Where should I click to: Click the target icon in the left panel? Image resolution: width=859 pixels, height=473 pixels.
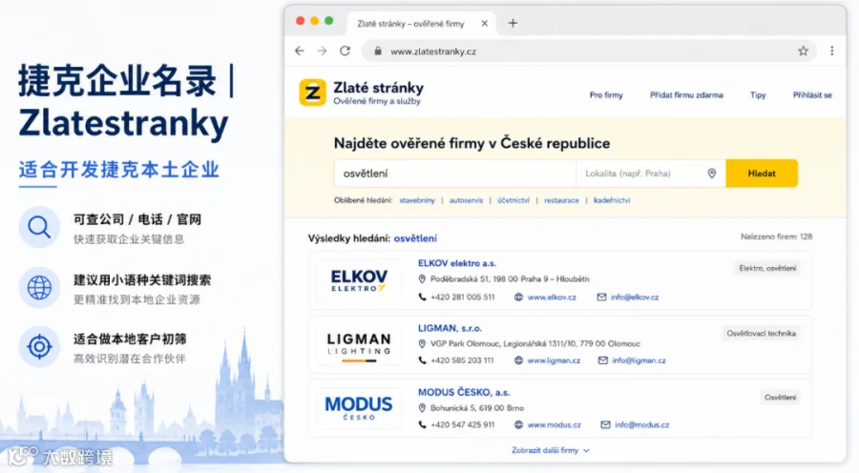coord(39,346)
